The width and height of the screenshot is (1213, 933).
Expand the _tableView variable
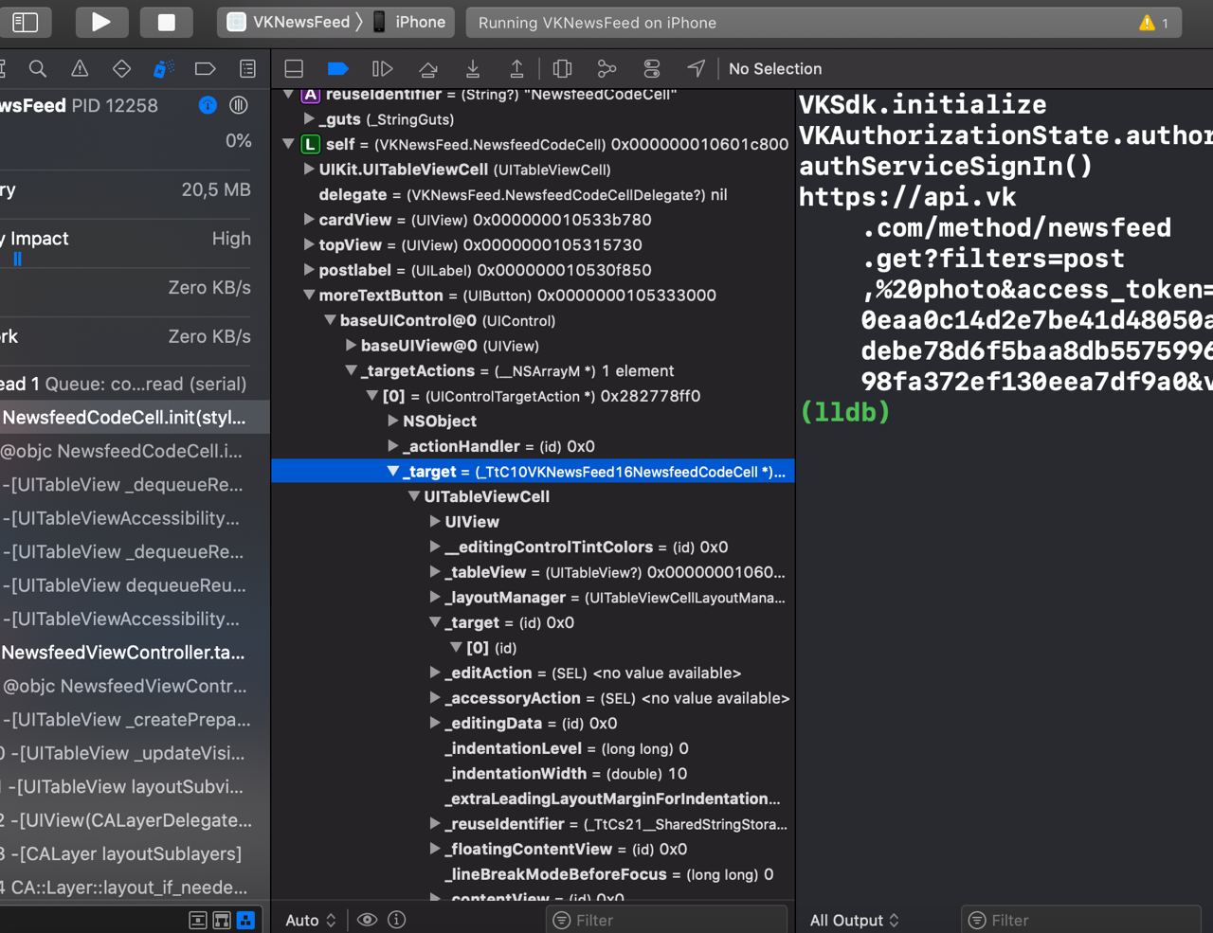tap(435, 572)
